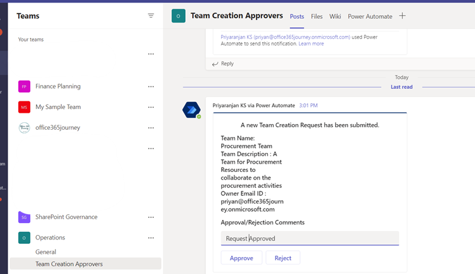Click the 3:01 PM message timestamp

coord(308,105)
